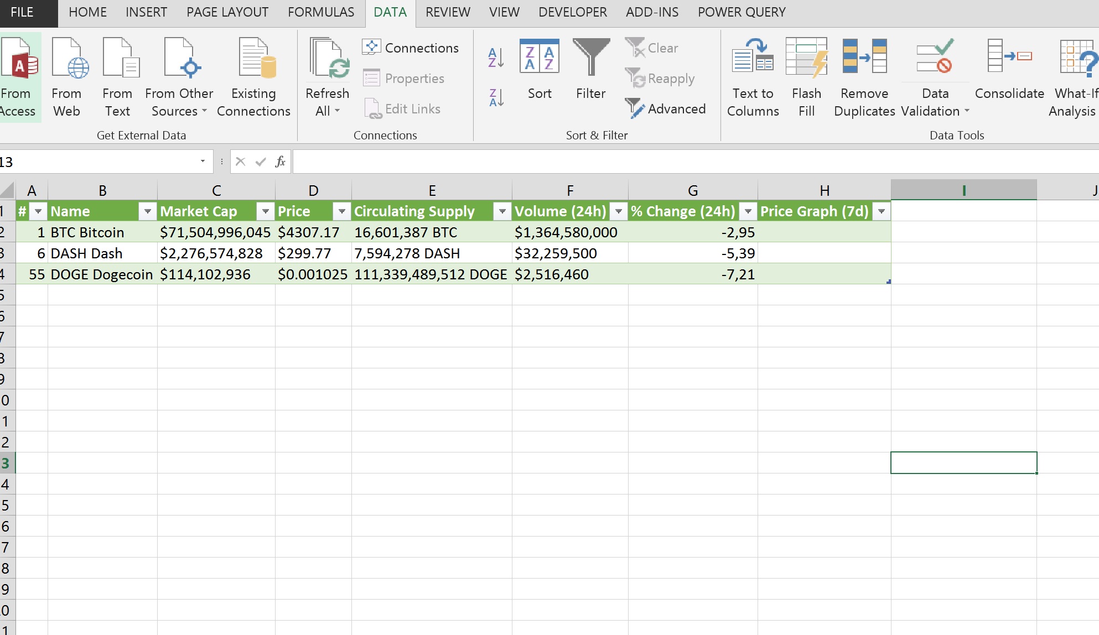Click the From Web import icon
Screen dimensions: 1099x635
(70, 58)
